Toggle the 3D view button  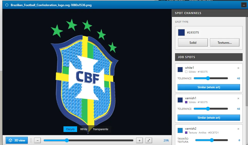click(17, 140)
